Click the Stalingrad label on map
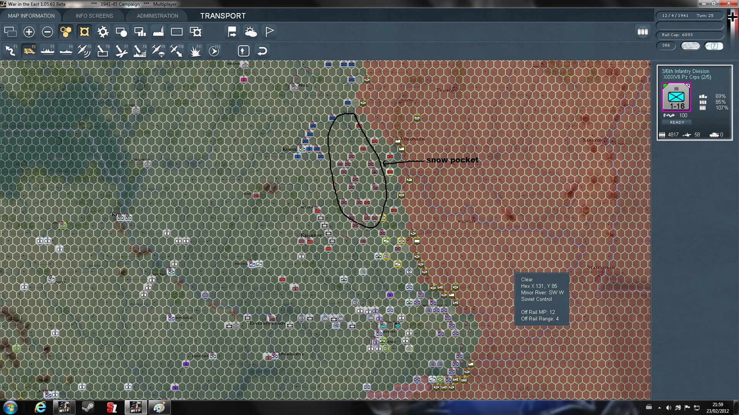The width and height of the screenshot is (739, 415). click(601, 267)
